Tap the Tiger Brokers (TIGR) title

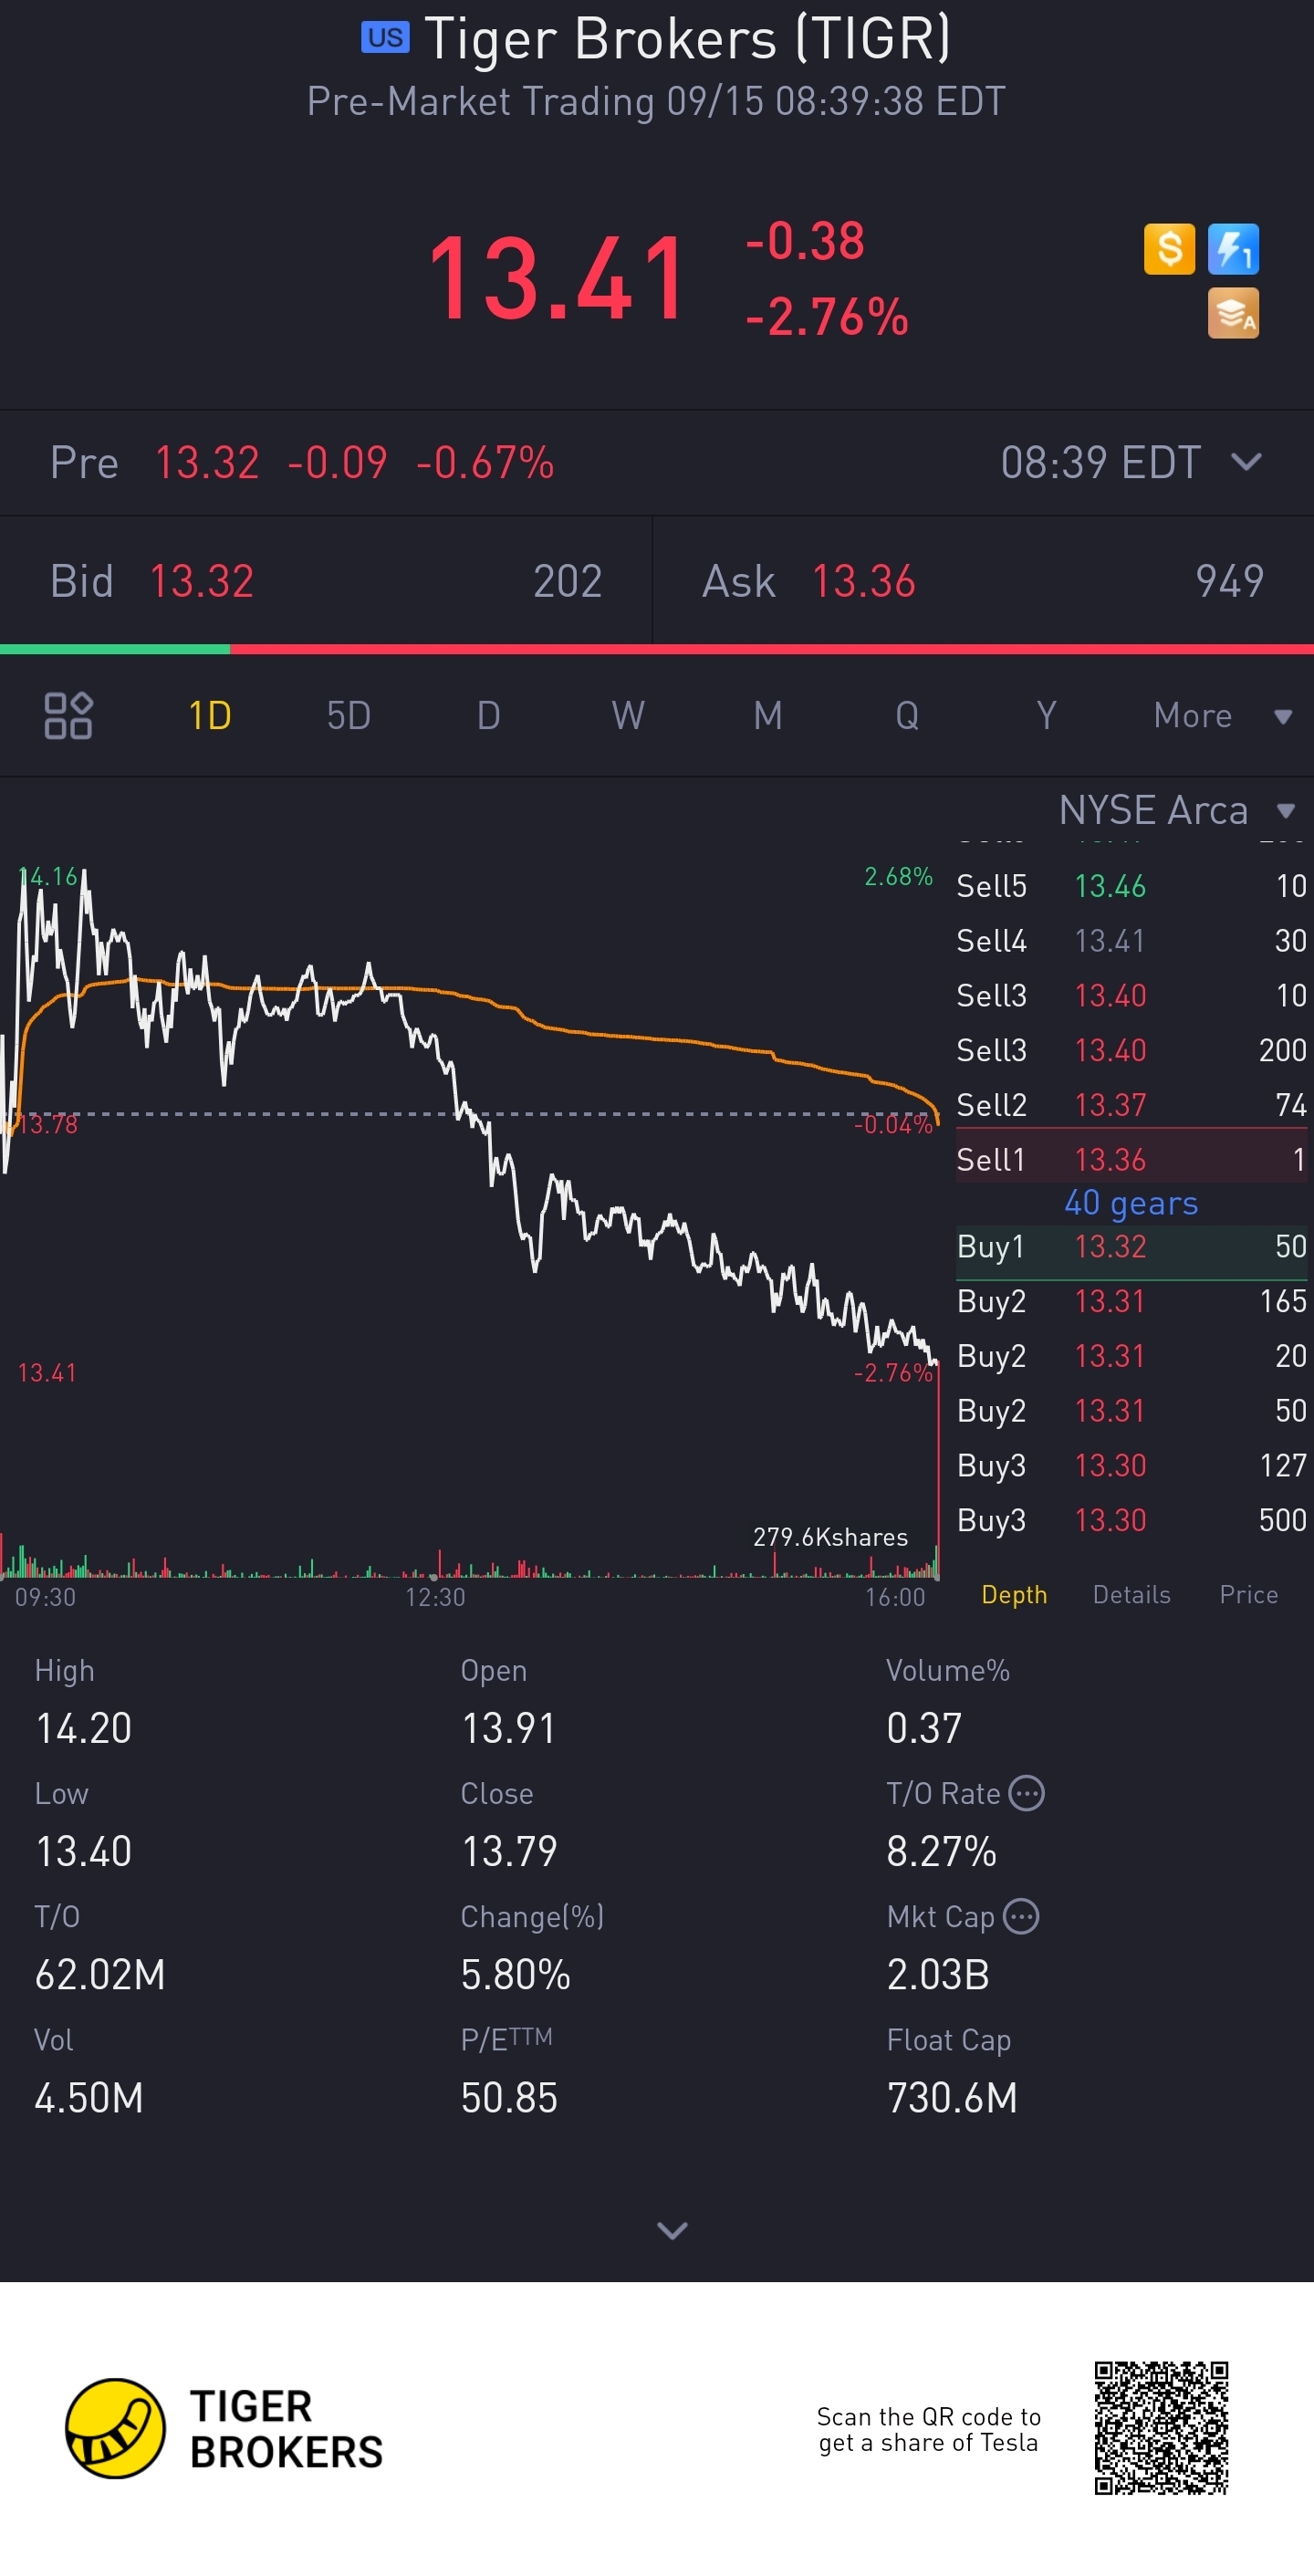(687, 40)
